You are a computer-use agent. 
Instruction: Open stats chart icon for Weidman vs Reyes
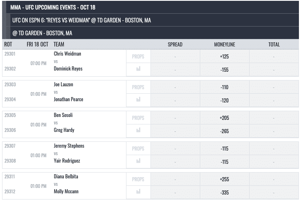pyautogui.click(x=138, y=69)
